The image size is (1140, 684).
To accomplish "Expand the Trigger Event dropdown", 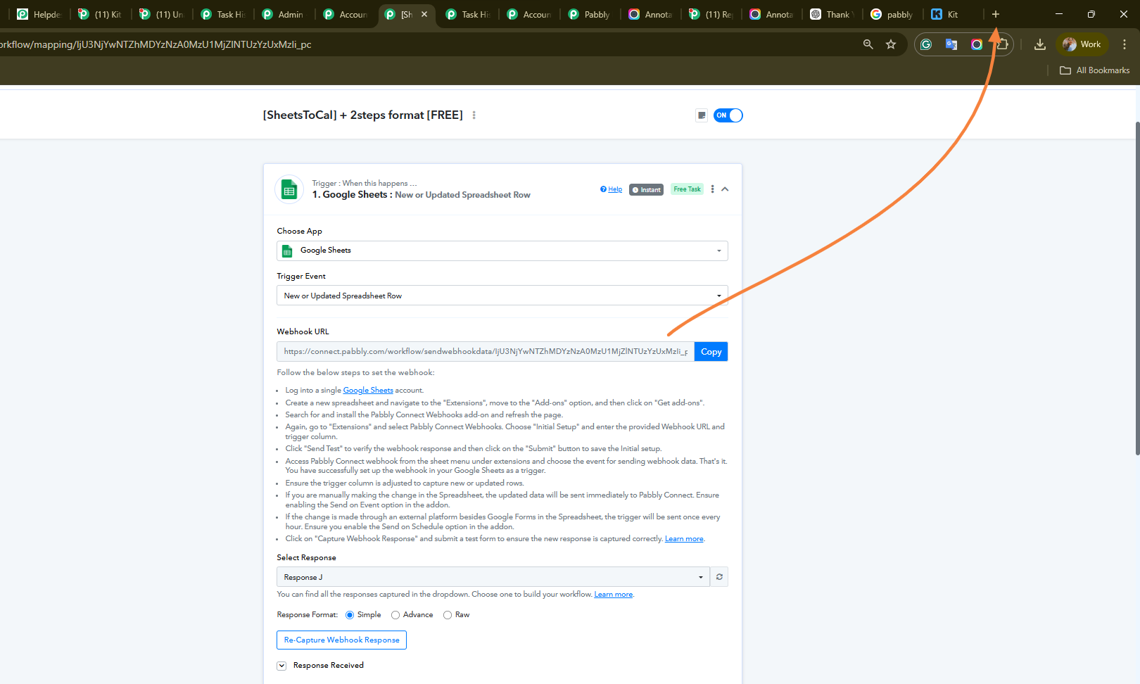I will (502, 296).
